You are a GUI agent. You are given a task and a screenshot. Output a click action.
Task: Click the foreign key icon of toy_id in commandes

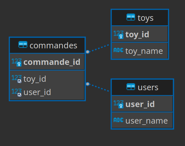click(x=17, y=79)
